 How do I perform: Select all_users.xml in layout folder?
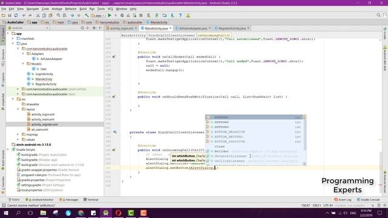[39, 130]
